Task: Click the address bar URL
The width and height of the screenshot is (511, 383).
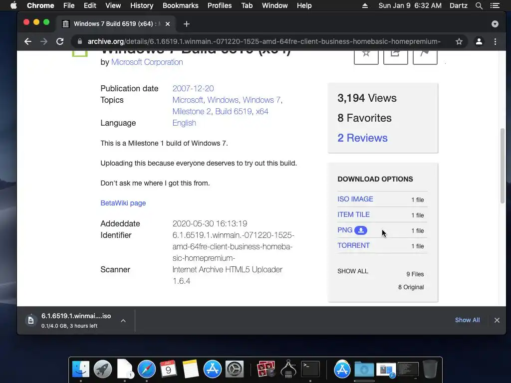Action: tap(264, 41)
